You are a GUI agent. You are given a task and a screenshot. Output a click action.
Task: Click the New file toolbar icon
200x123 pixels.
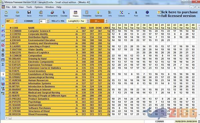click(6, 14)
